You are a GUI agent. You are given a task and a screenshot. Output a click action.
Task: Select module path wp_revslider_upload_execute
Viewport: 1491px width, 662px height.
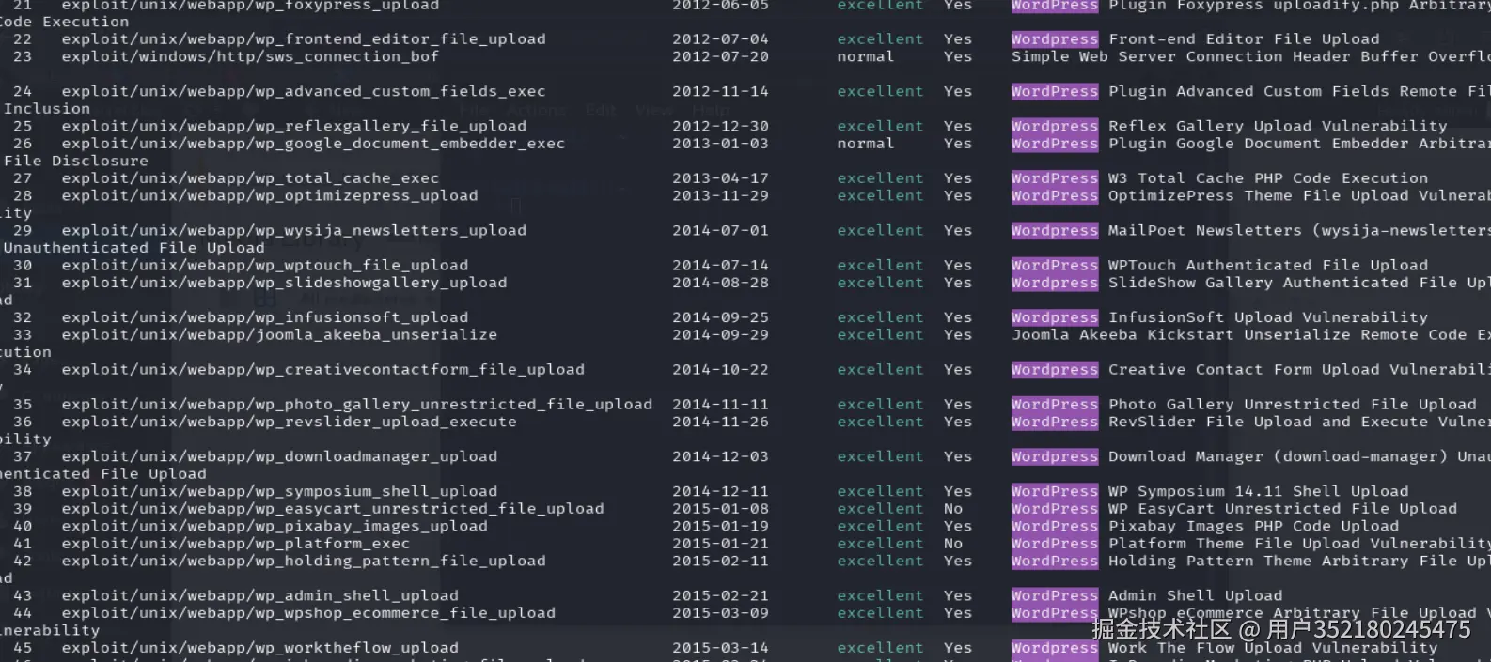290,422
